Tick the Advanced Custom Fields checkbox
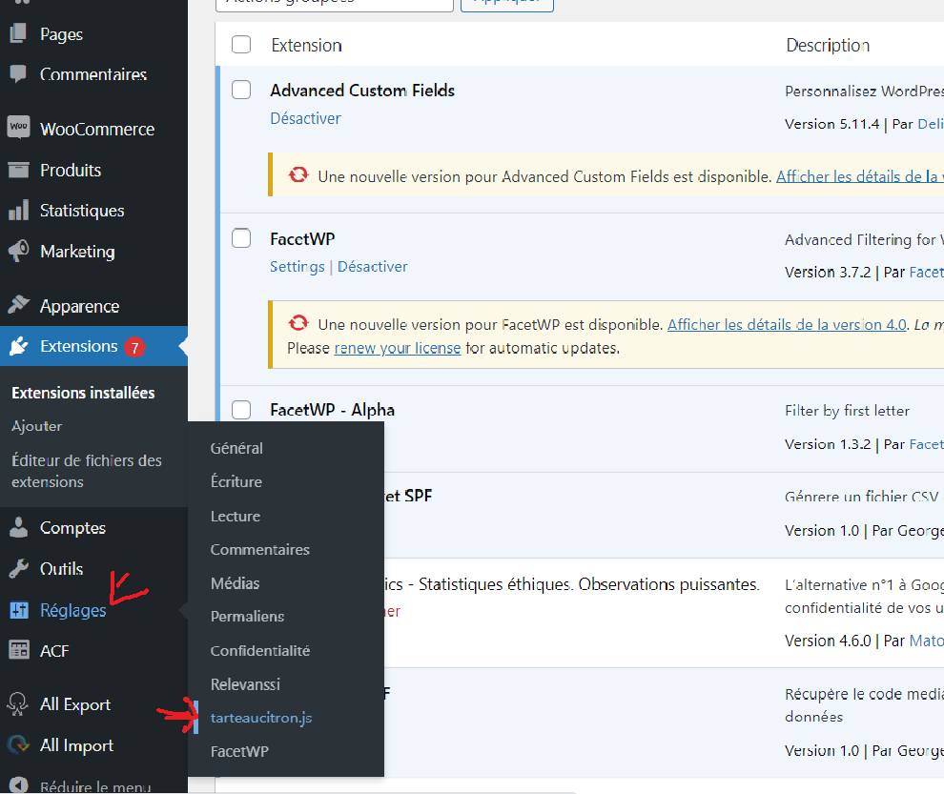 (x=241, y=90)
